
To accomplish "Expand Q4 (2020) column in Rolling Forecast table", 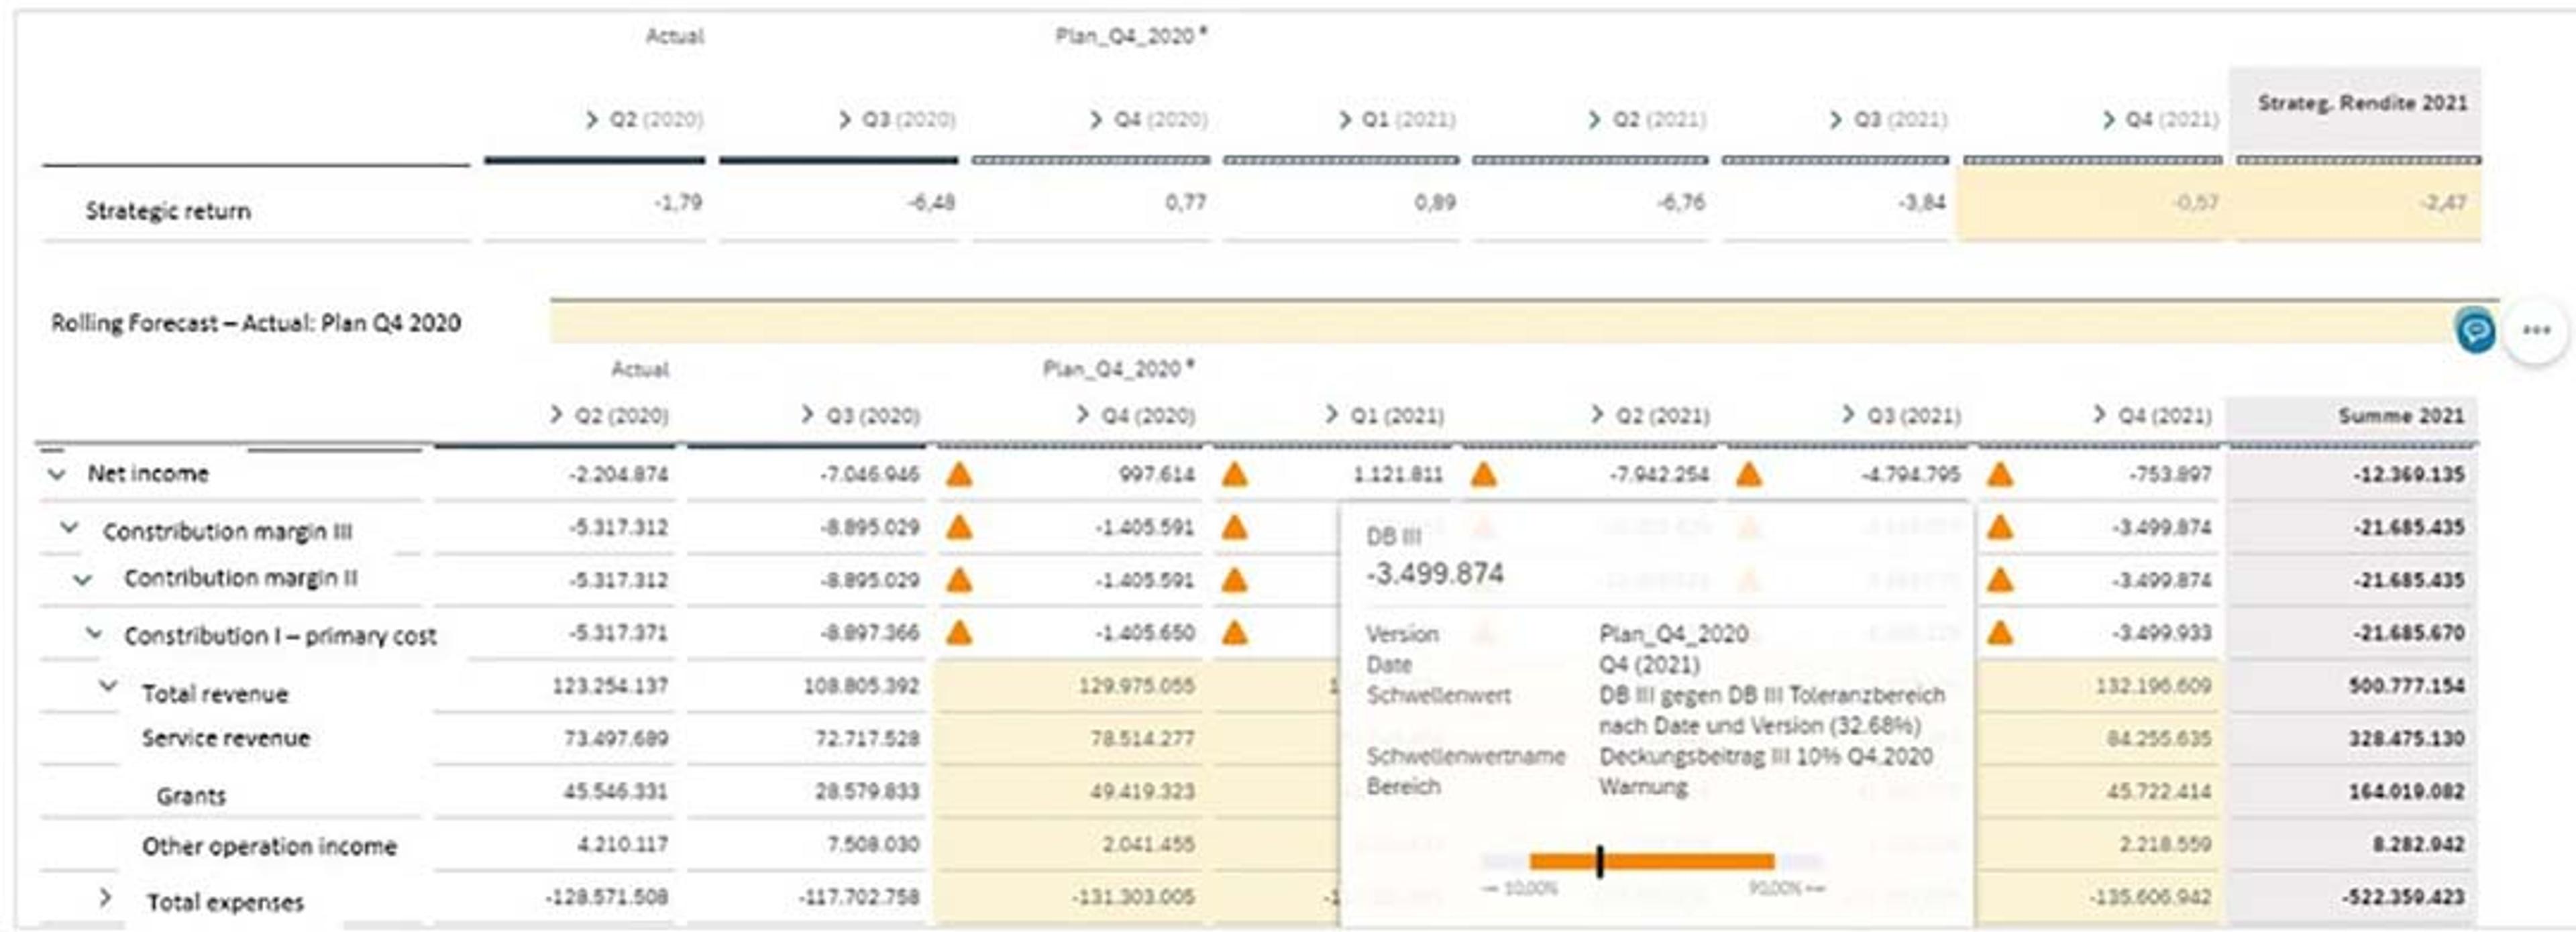I will point(1083,414).
